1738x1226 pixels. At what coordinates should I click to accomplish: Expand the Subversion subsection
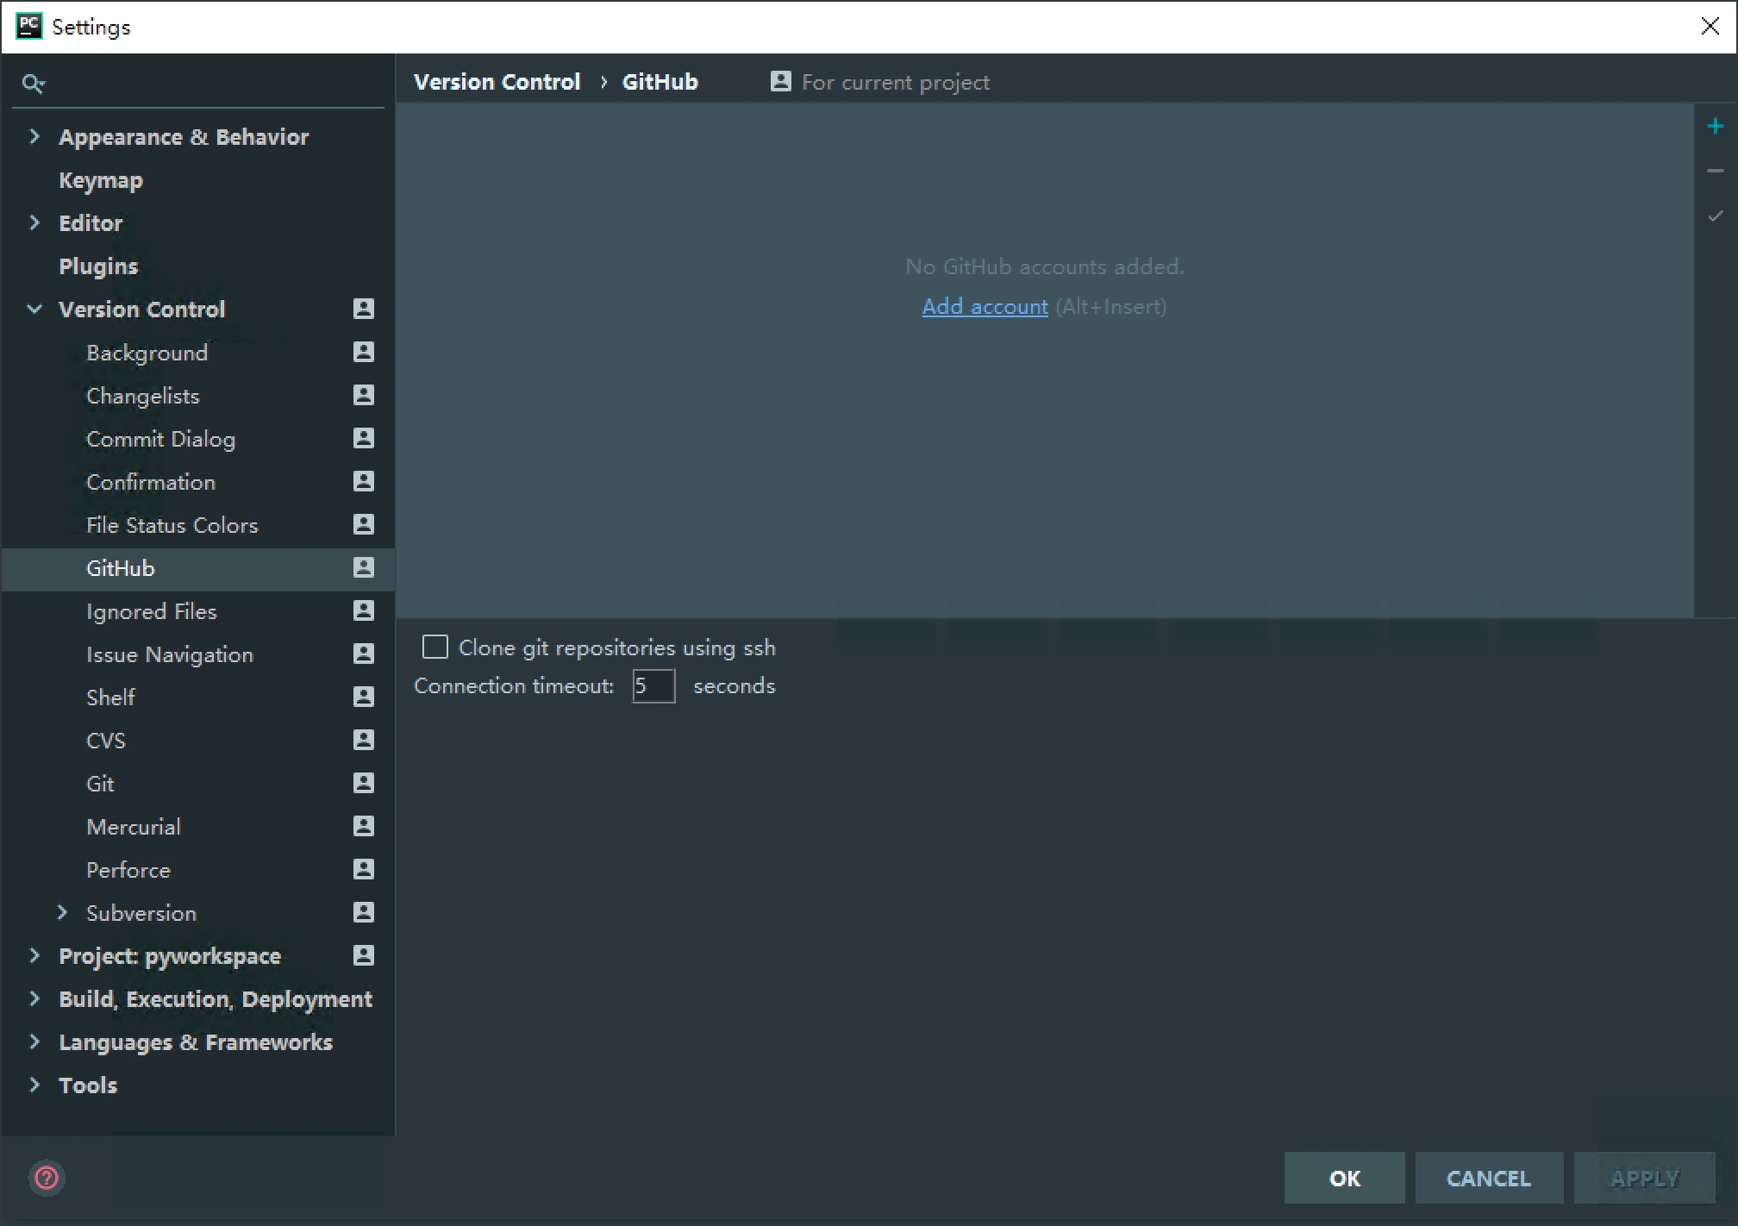pyautogui.click(x=62, y=912)
